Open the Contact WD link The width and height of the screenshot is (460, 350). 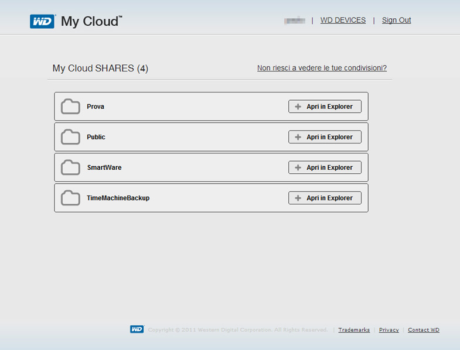[424, 330]
